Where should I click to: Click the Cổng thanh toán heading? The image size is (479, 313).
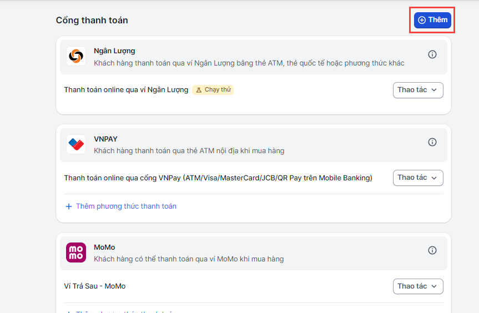[x=92, y=21]
